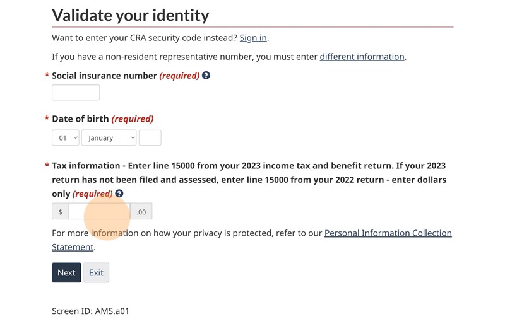The height and width of the screenshot is (336, 505).
Task: Expand the birth day dropdown
Action: click(x=66, y=137)
